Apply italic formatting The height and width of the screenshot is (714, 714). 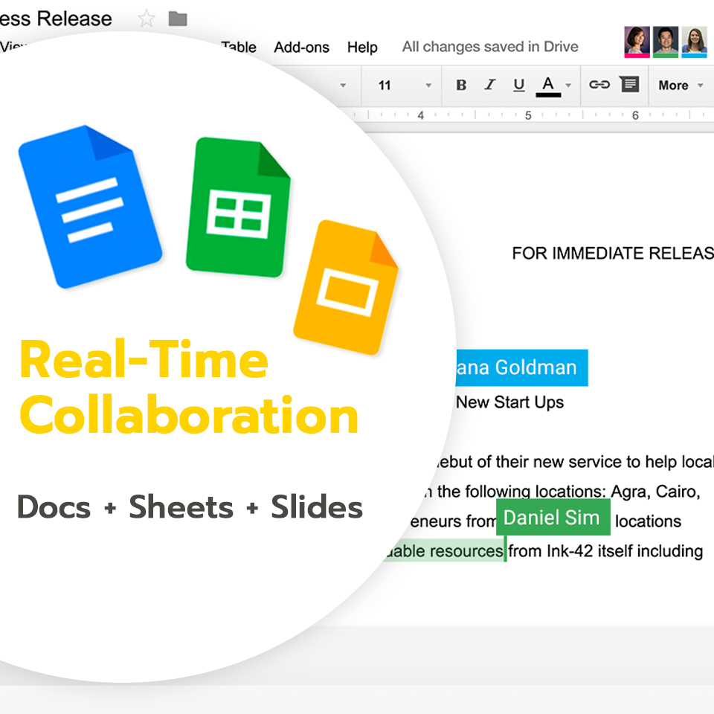tap(489, 85)
